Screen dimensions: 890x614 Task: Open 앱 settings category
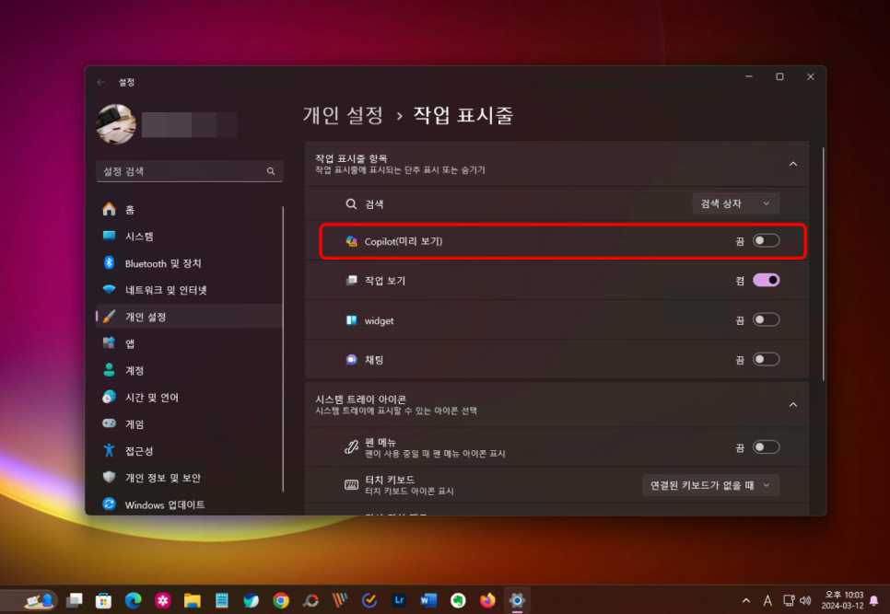coord(189,343)
